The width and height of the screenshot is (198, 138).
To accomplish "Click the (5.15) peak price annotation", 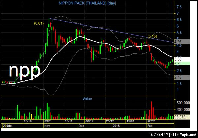I will point(152,36).
